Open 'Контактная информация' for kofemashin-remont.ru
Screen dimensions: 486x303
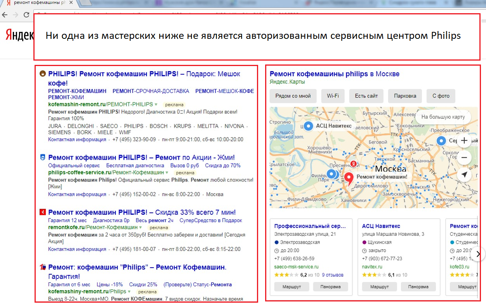tap(77, 139)
